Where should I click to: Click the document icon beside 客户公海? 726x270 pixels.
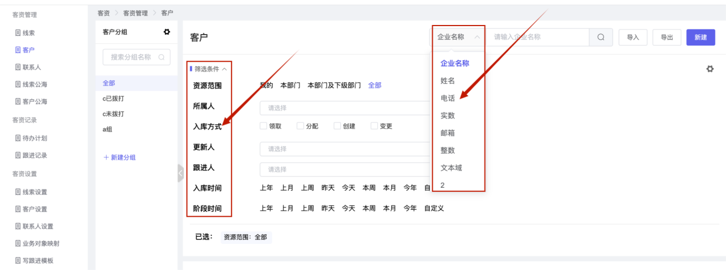pyautogui.click(x=18, y=102)
